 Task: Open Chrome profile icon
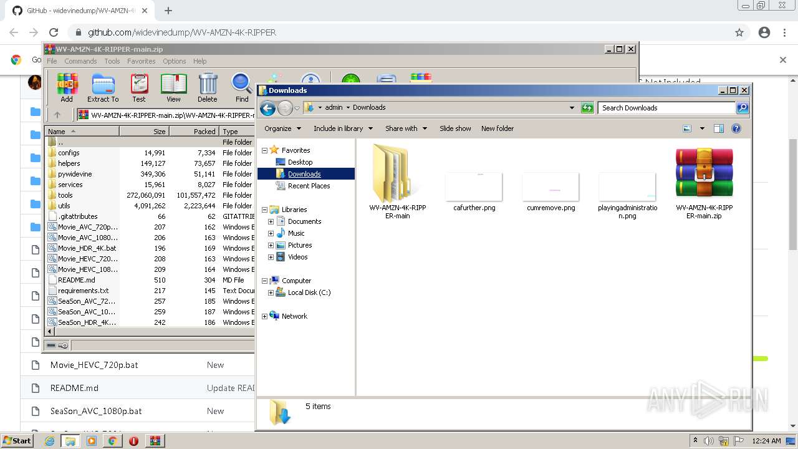(764, 32)
